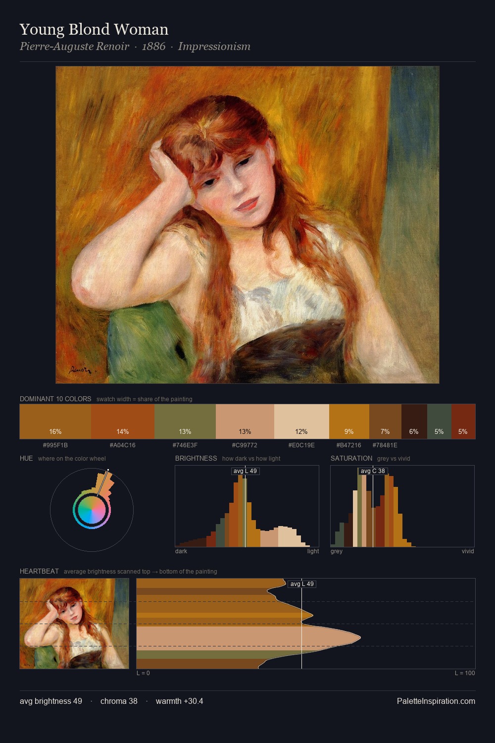The height and width of the screenshot is (743, 495).
Task: Click the hex code #746E3F
Action: pyautogui.click(x=185, y=445)
